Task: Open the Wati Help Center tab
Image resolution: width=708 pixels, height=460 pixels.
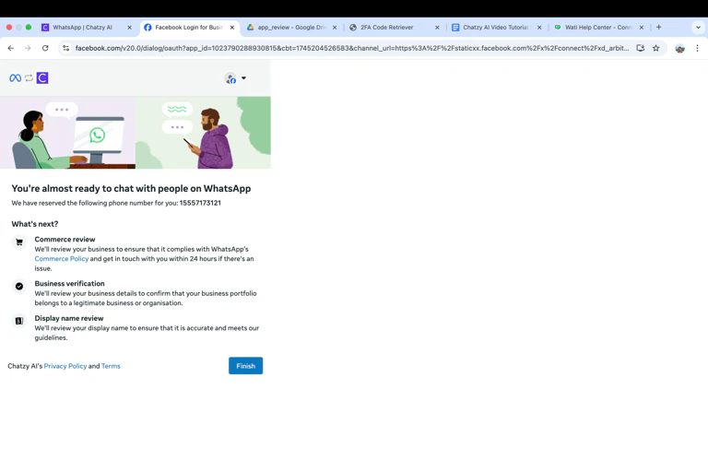Action: pos(598,28)
